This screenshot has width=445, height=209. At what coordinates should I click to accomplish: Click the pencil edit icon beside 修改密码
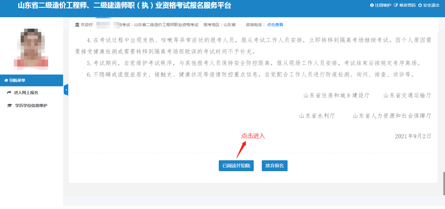pyautogui.click(x=396, y=5)
